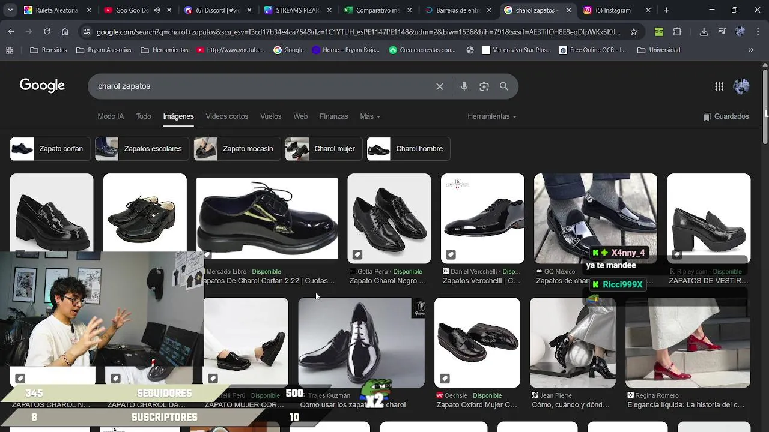This screenshot has height=432, width=769.
Task: Open Trajes Guzmán charol shoe image
Action: click(361, 343)
